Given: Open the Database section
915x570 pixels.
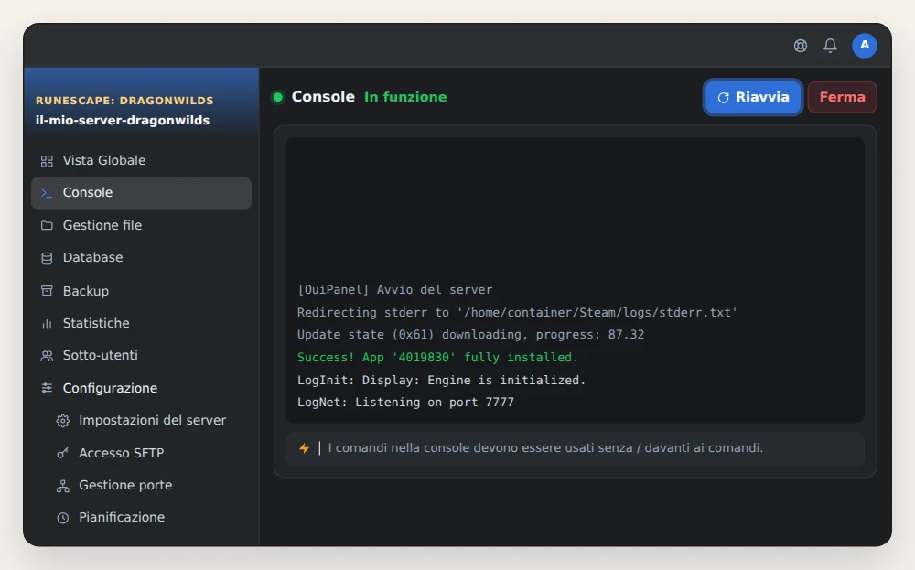Looking at the screenshot, I should click(141, 257).
